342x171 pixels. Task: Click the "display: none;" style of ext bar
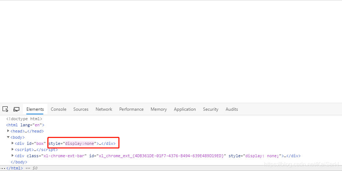(x=262, y=156)
